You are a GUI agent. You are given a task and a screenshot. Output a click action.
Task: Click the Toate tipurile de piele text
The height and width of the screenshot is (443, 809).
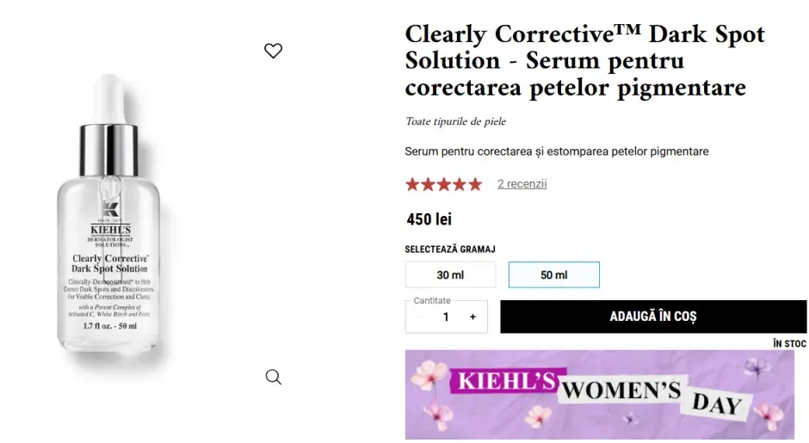click(x=455, y=121)
